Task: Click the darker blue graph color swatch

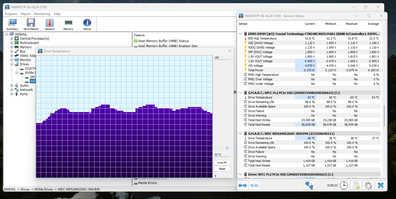Action: pos(227,148)
